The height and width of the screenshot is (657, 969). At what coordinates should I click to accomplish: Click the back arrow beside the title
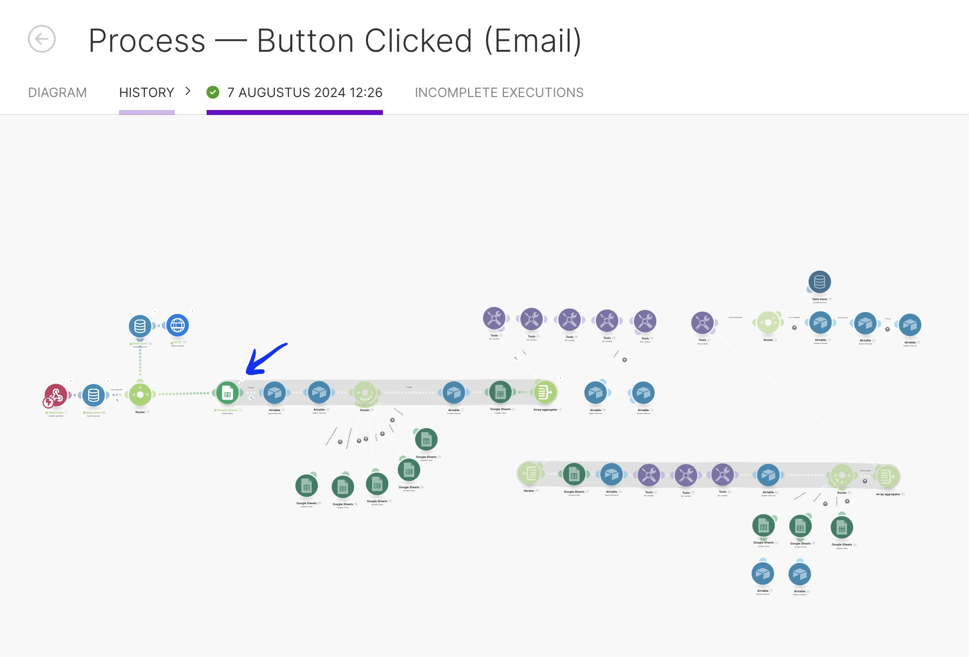tap(42, 39)
